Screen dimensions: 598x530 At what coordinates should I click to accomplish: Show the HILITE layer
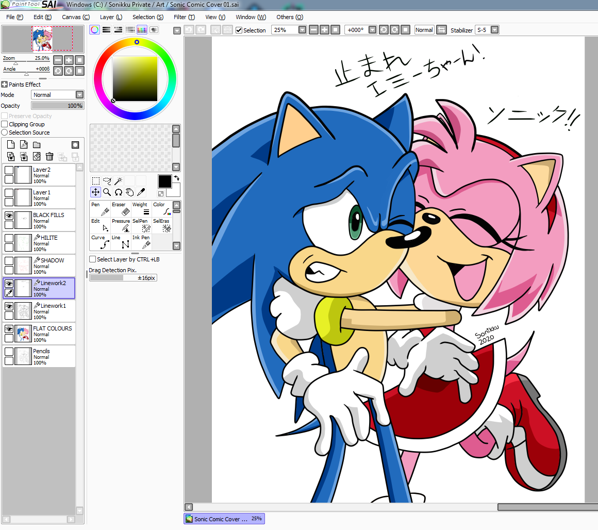[x=9, y=238]
